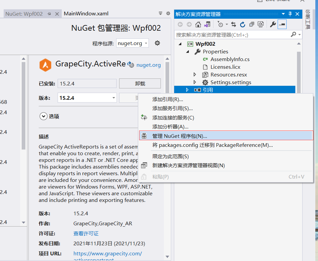Click the Solution Explorer search field

click(x=233, y=35)
